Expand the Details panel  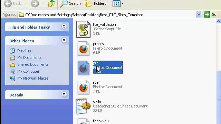coord(64,94)
